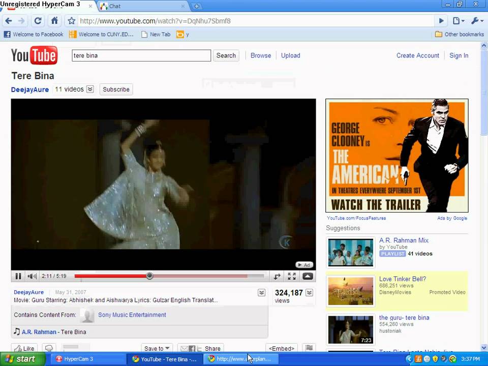Click the system clock showing 3:37 PM
Screen dimensions: 488x366
click(x=470, y=359)
